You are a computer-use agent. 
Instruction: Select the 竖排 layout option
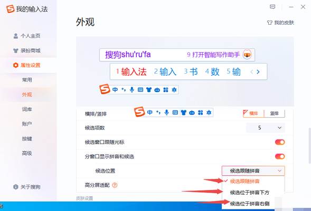coord(275,114)
